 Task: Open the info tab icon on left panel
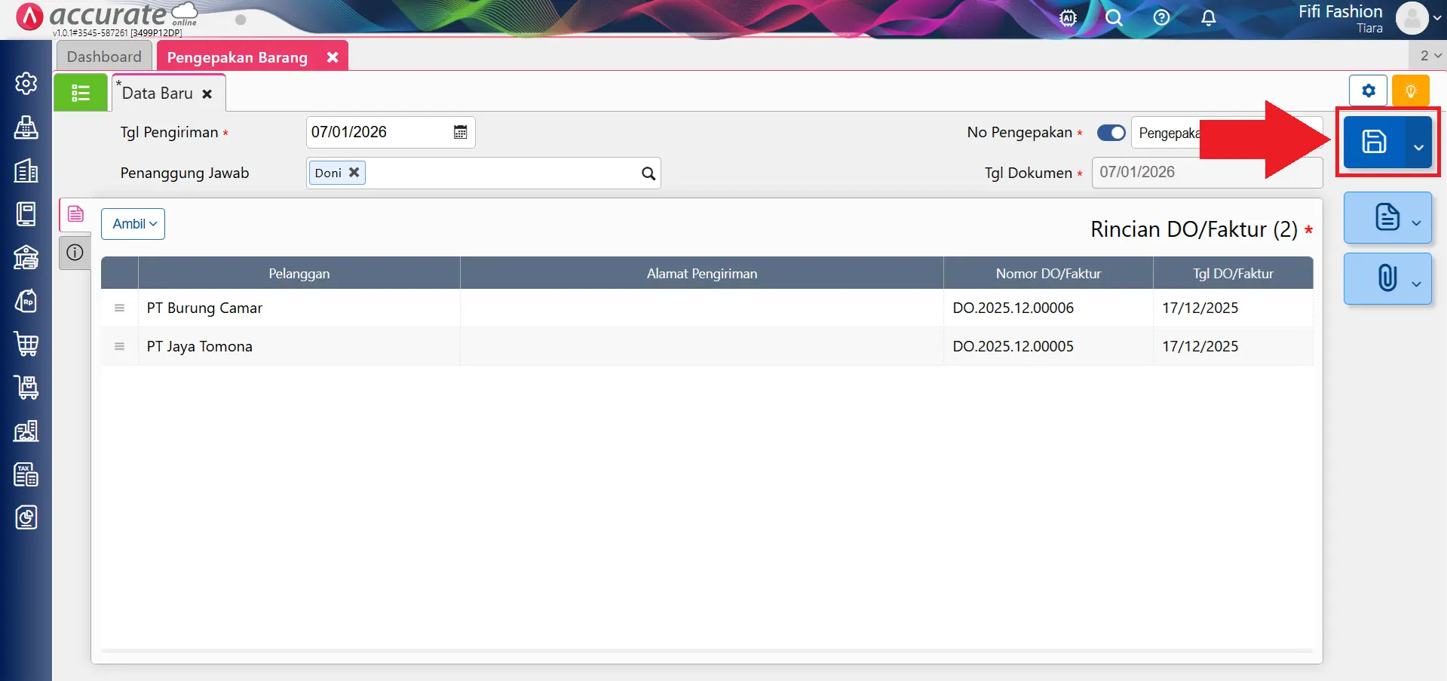75,253
